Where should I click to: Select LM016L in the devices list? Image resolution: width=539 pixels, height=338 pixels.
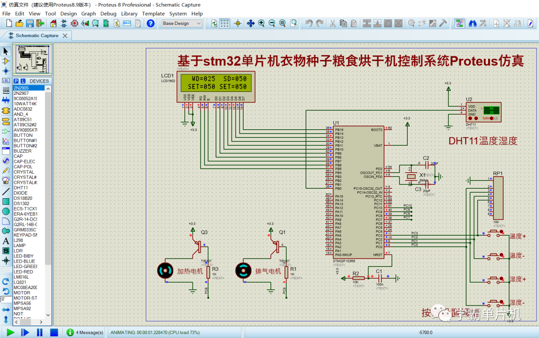(21, 277)
